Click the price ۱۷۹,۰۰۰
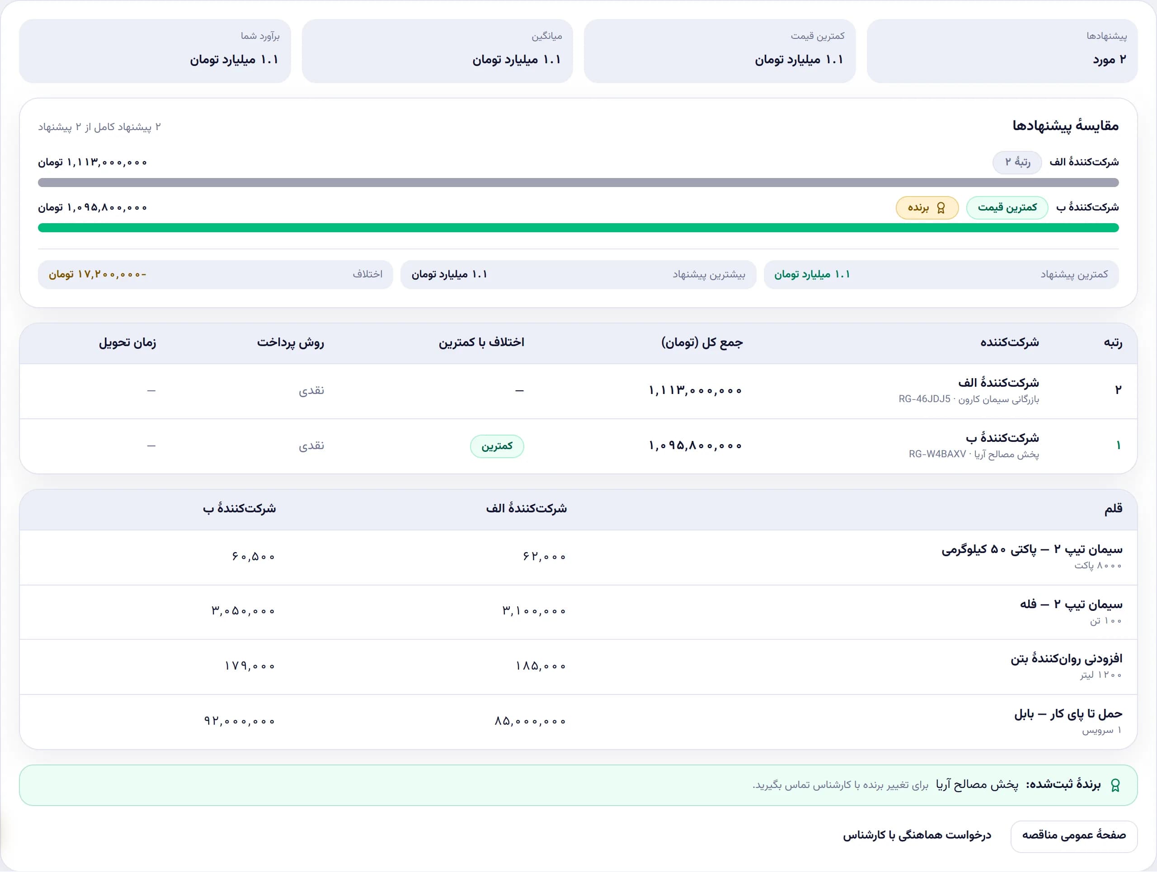 coord(250,666)
